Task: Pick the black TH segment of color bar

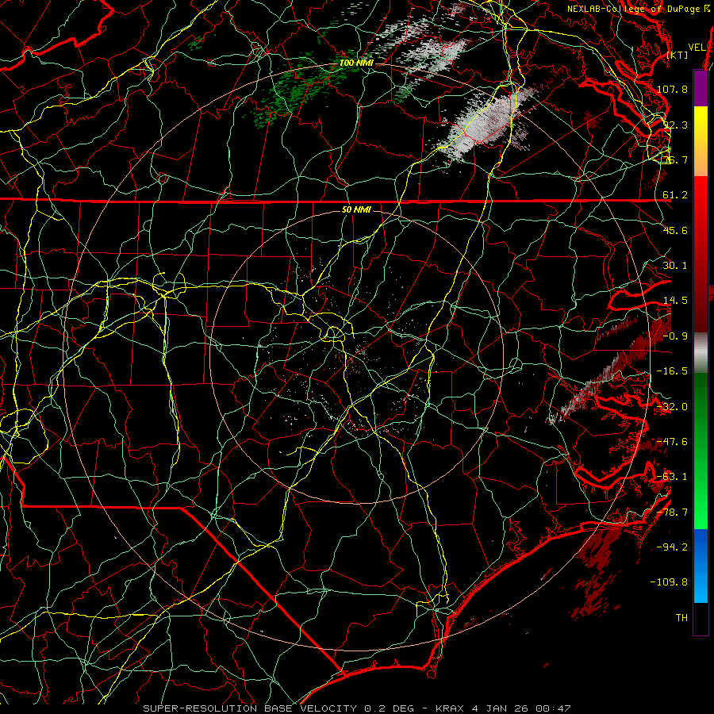Action: click(x=701, y=618)
